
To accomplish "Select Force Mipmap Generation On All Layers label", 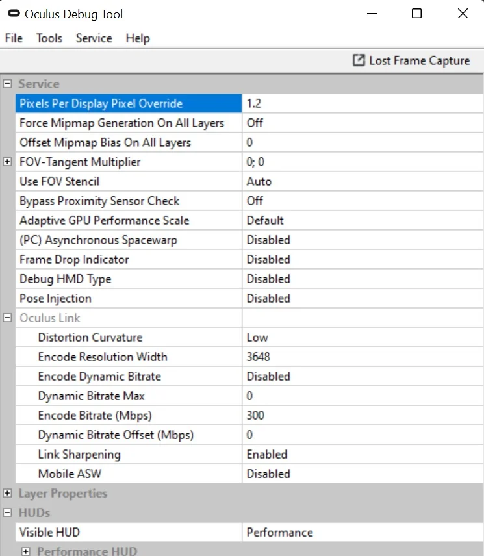I will (x=121, y=123).
